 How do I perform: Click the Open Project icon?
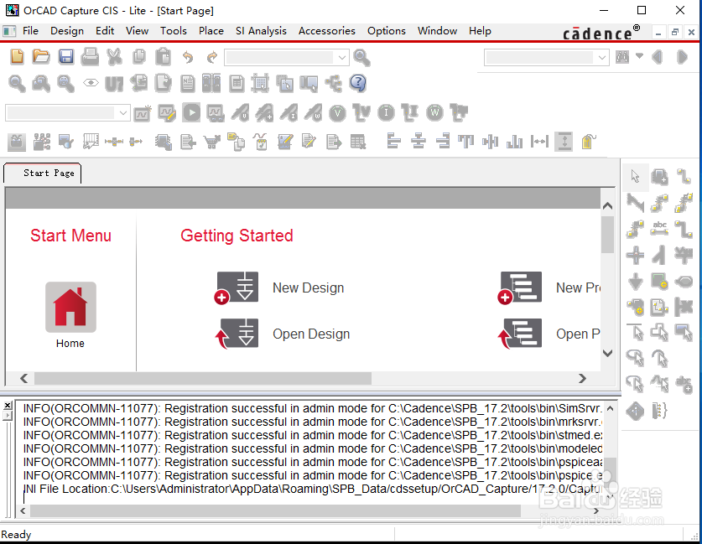(520, 334)
